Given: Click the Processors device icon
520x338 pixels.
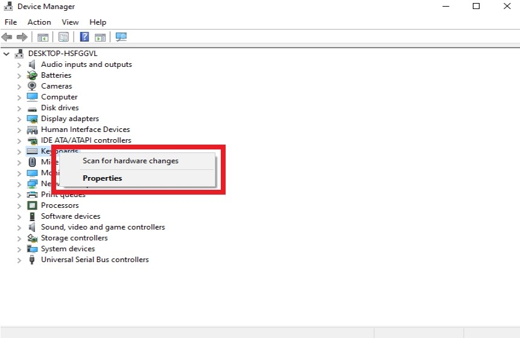Looking at the screenshot, I should pyautogui.click(x=33, y=205).
